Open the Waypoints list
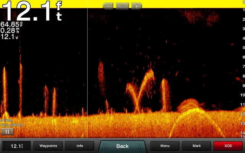 [48, 146]
